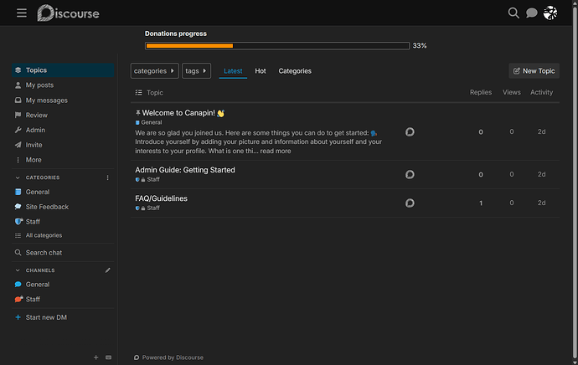Click the Donations progress heading

(175, 33)
